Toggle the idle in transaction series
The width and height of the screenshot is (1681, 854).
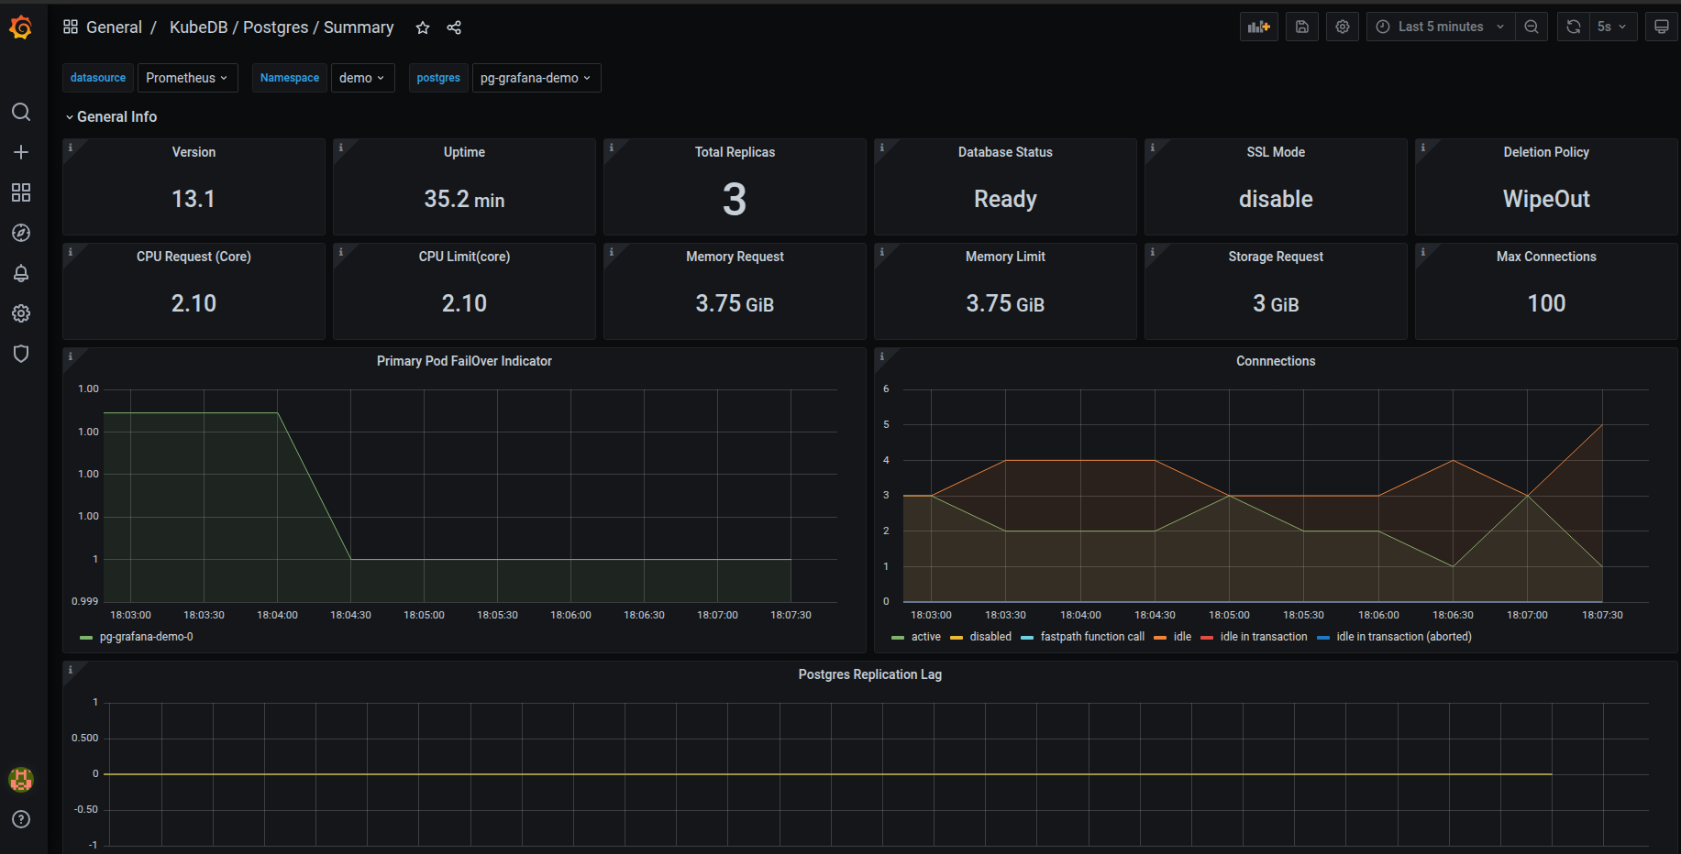pos(1264,637)
